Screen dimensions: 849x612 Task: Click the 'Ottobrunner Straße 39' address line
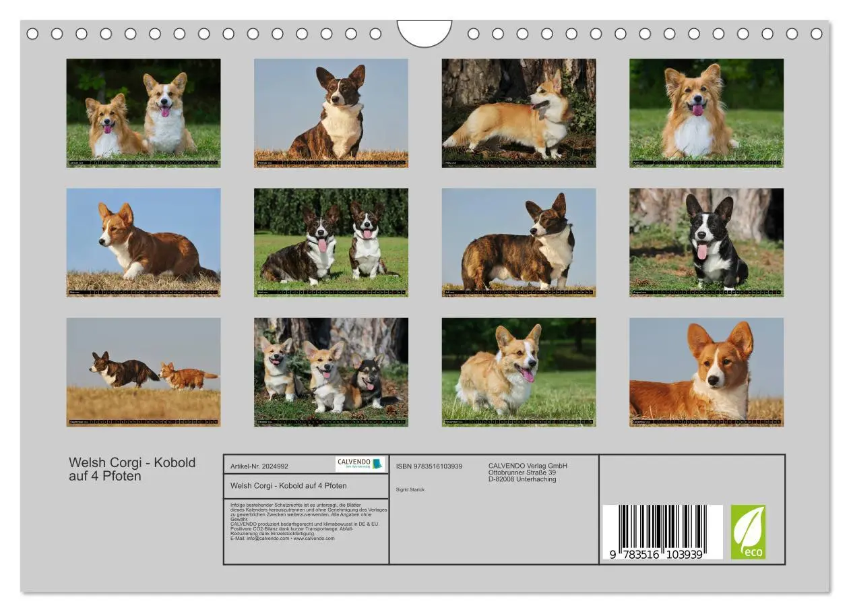point(522,472)
